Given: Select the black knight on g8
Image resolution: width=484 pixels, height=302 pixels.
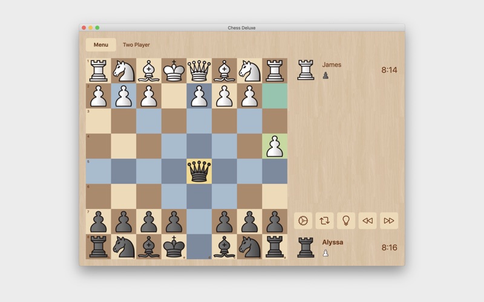Looking at the screenshot, I should (x=123, y=247).
